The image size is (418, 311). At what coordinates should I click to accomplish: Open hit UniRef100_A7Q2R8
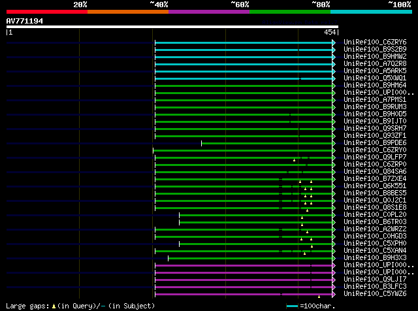coord(375,64)
